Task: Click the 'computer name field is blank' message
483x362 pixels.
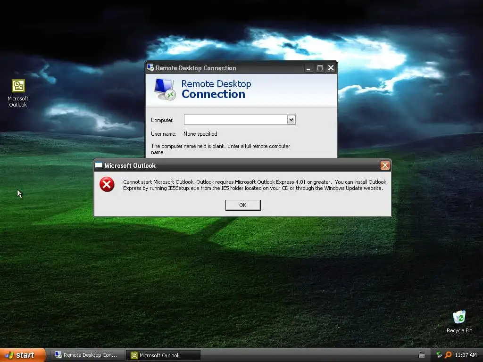Action: pos(220,149)
